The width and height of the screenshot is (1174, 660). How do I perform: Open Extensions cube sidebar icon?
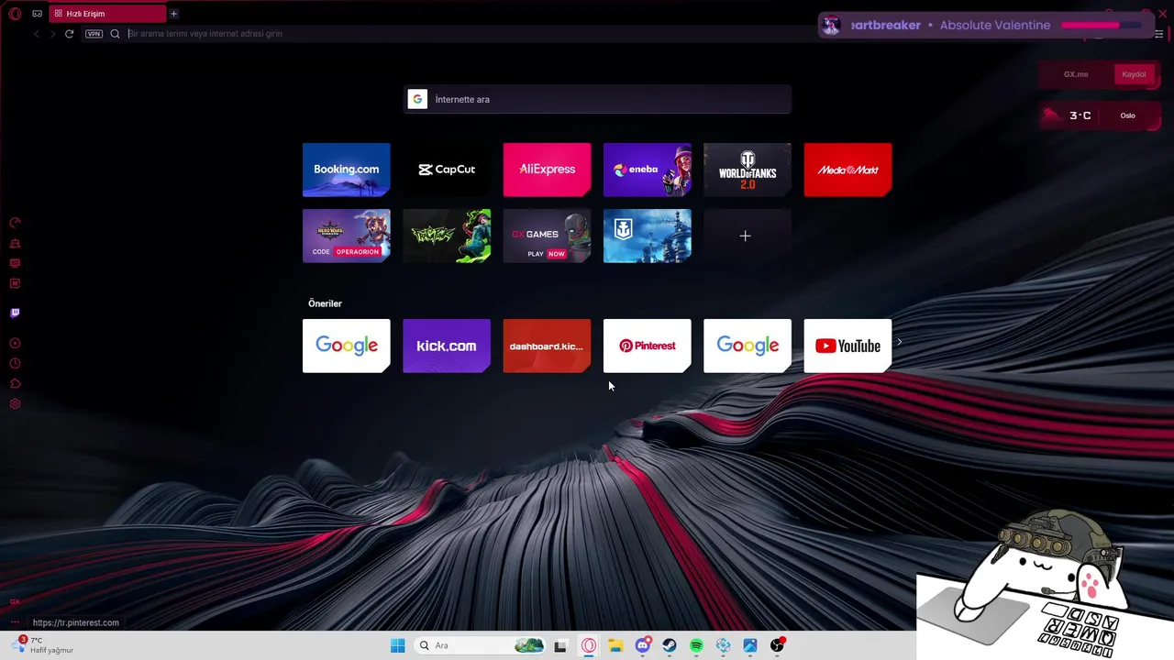(x=15, y=384)
